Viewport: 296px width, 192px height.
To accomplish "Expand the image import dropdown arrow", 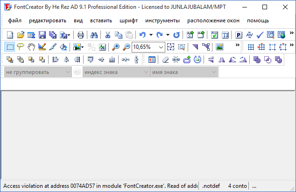I will [82, 47].
